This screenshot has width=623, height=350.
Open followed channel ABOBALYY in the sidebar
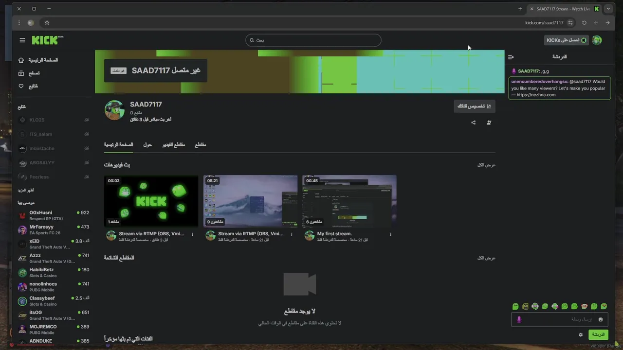pyautogui.click(x=54, y=163)
